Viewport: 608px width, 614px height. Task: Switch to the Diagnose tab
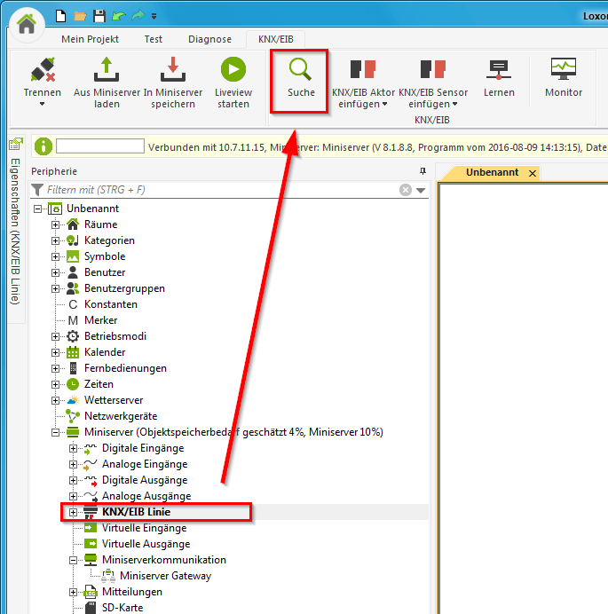(209, 39)
